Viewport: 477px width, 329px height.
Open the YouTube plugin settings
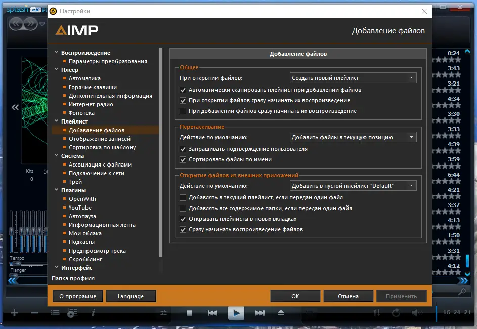point(80,208)
